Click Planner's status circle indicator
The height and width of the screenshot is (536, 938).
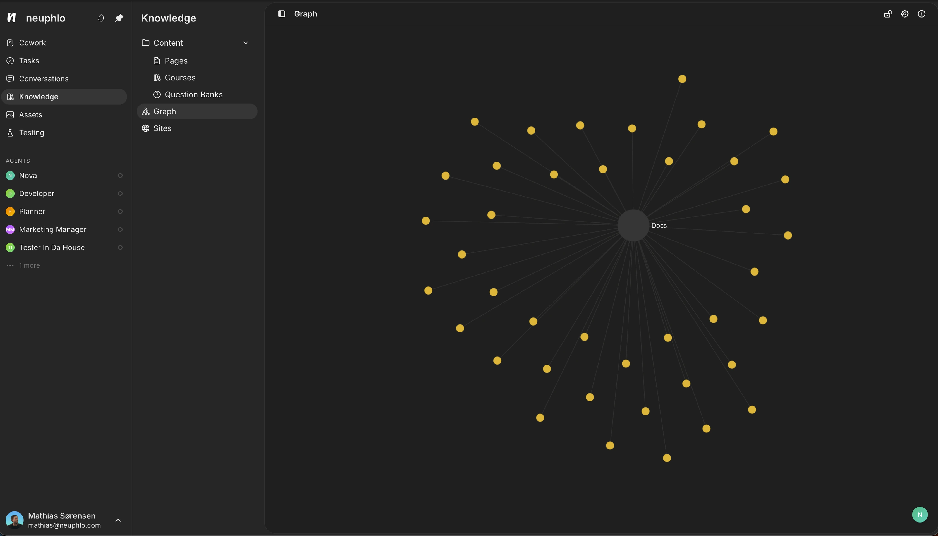120,212
